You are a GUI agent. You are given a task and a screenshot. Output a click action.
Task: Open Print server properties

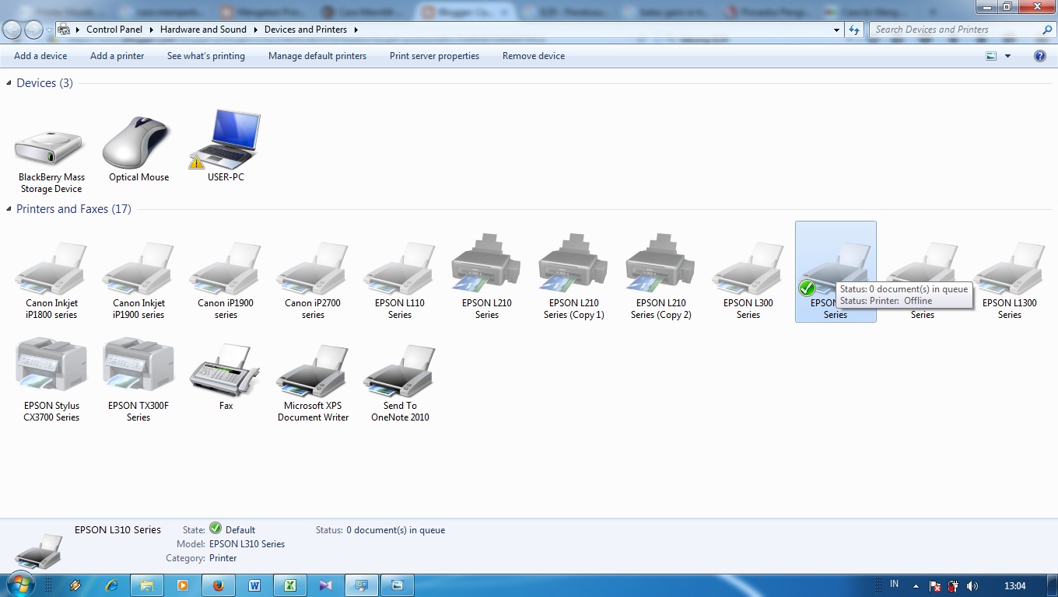[x=434, y=56]
